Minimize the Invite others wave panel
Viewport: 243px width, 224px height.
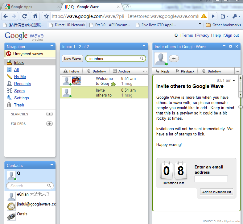click(224, 46)
